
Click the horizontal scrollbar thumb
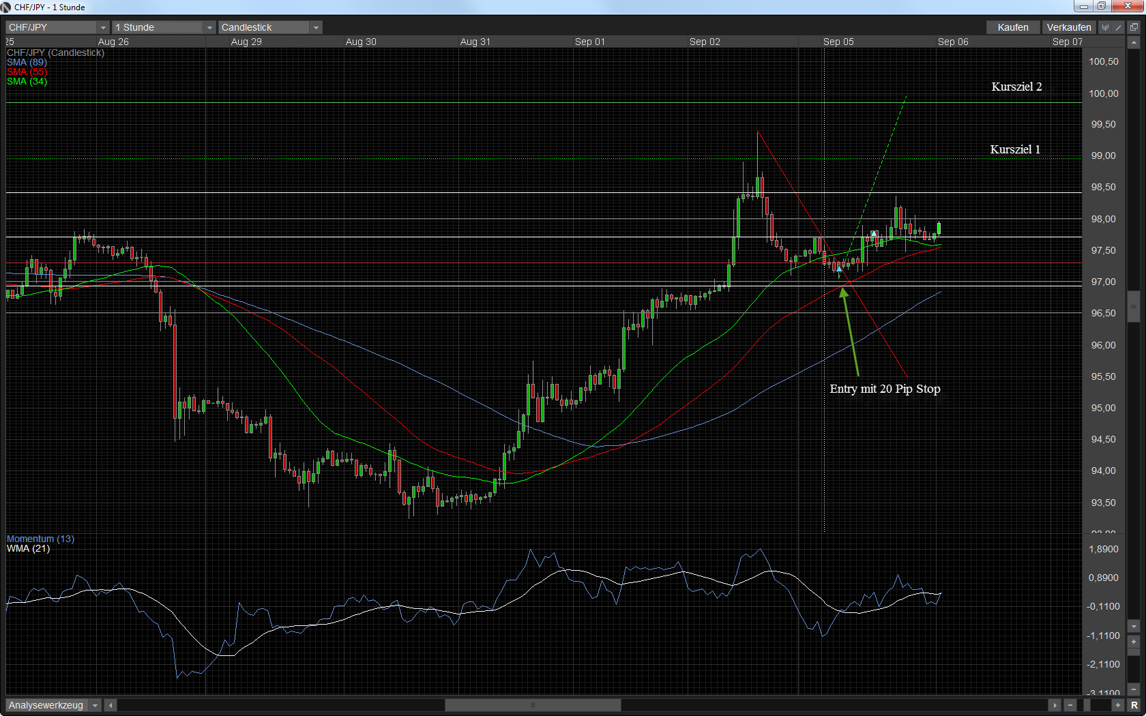tap(533, 705)
